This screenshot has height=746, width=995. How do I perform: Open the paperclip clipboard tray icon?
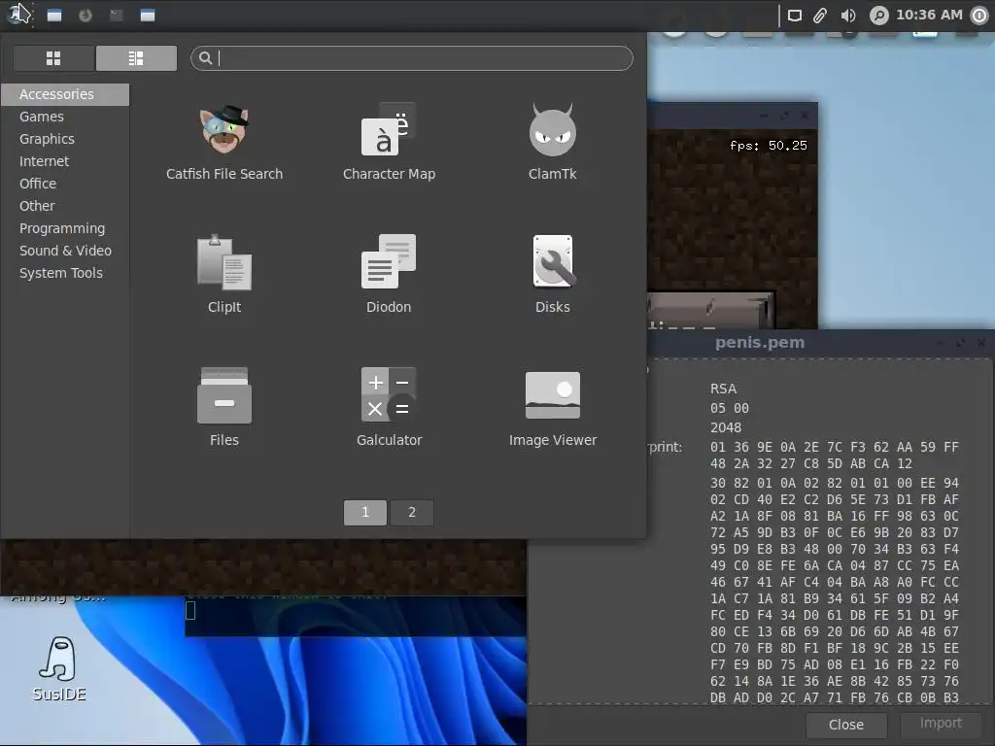(x=820, y=16)
